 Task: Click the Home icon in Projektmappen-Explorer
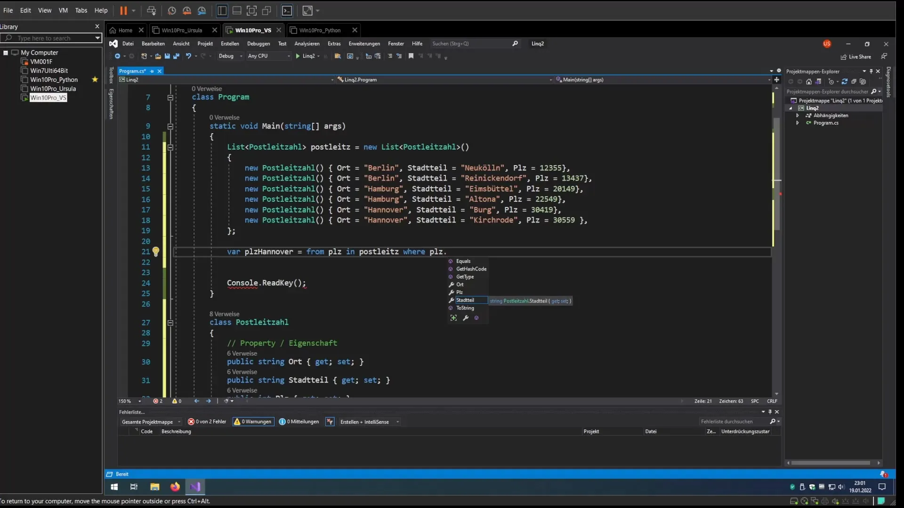(809, 81)
